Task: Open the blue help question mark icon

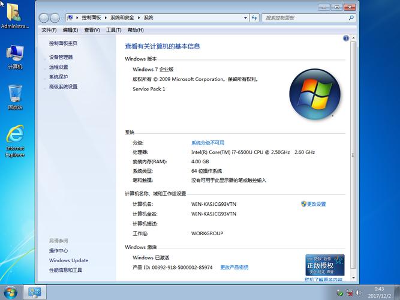Action: 346,38
